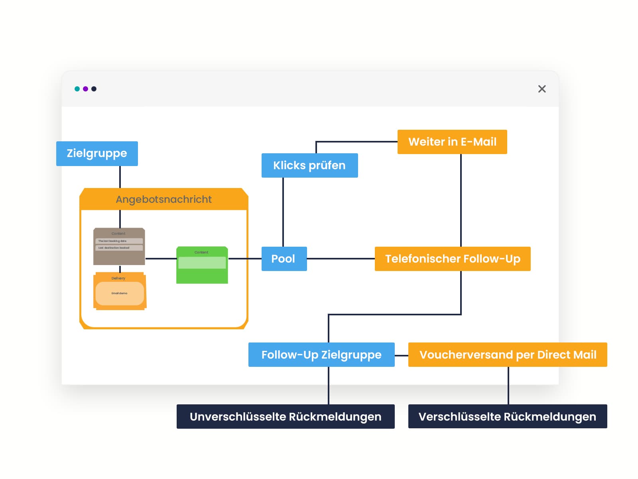
Task: Click the purple dot in title bar
Action: pos(85,89)
